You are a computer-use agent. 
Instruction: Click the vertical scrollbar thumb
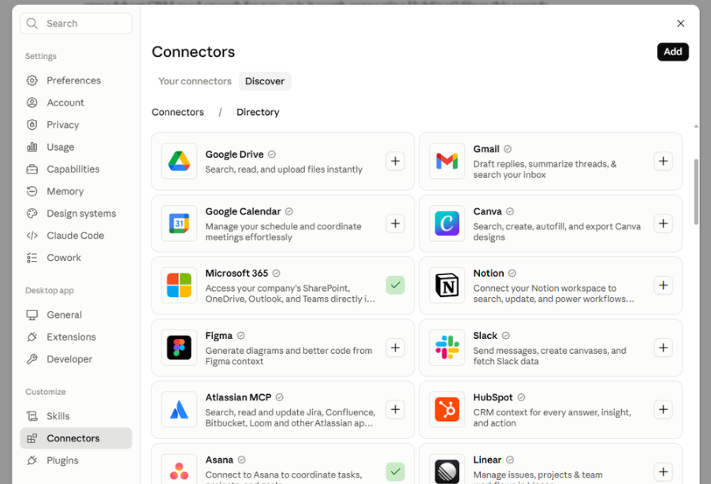696,192
